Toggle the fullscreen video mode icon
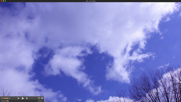This screenshot has width=181, height=102. [39, 98]
